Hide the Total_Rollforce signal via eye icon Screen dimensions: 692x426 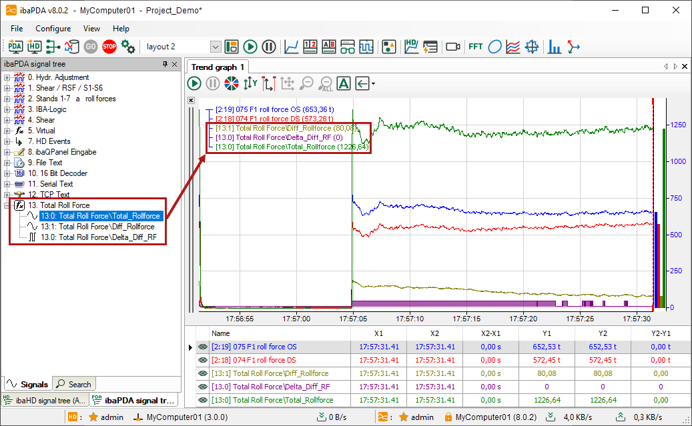coord(203,400)
